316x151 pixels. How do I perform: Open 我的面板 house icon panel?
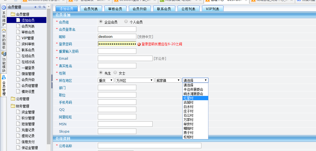tap(4, 31)
